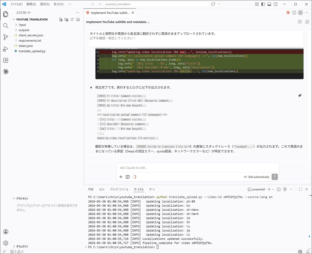Screen dimensions: 312x254
Task: Go forward with navigation arrow
Action: point(100,4)
